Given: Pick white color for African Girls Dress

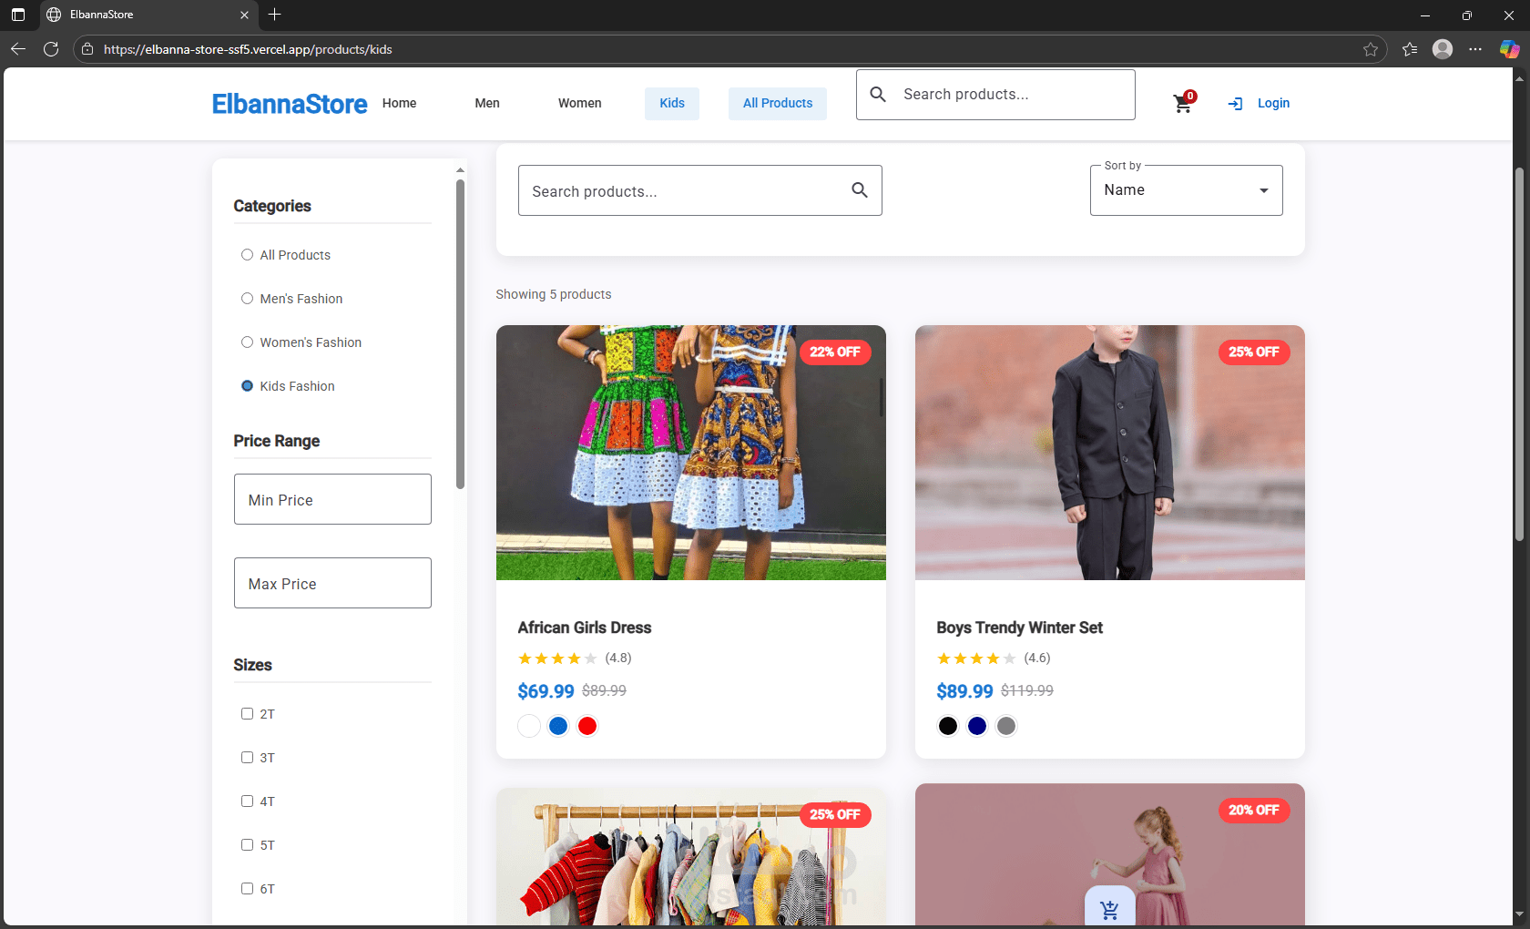Looking at the screenshot, I should [529, 726].
